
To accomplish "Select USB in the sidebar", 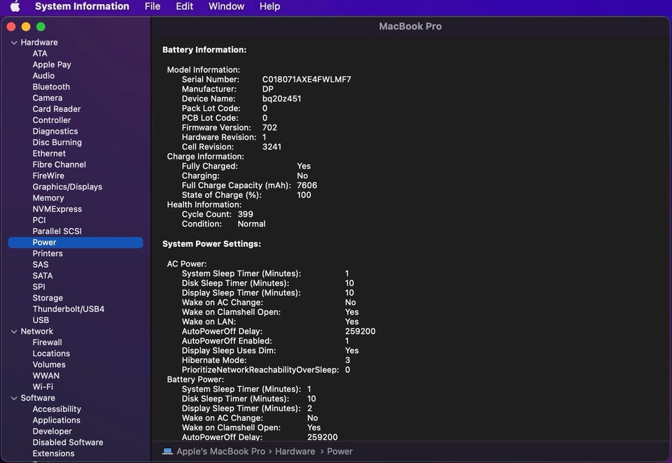I will pyautogui.click(x=41, y=320).
